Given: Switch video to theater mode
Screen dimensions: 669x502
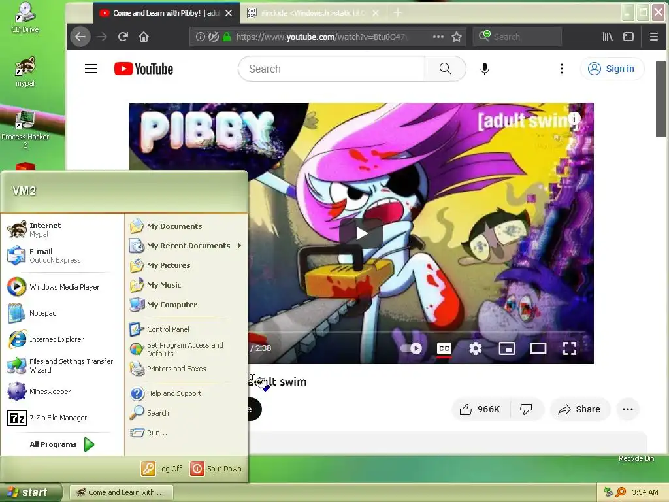Looking at the screenshot, I should 538,349.
